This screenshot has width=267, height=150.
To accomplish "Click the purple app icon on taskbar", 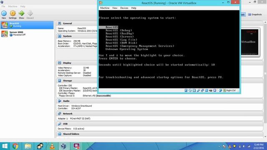I will (76, 146).
